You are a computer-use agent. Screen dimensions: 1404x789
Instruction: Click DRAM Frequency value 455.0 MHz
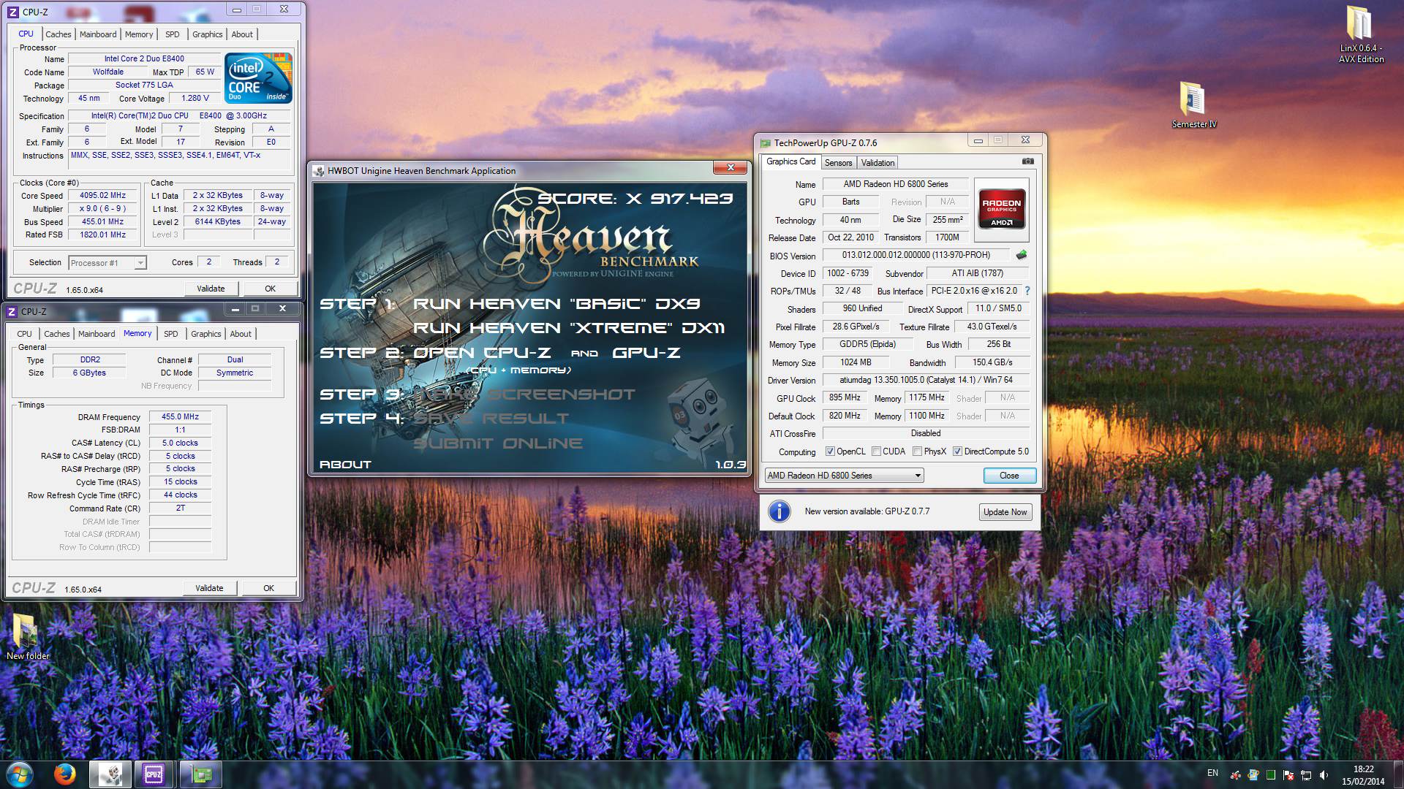pos(180,417)
